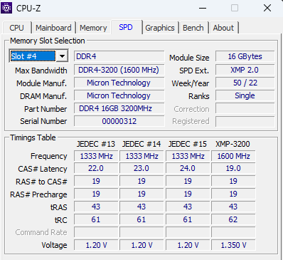Click the JEDEC #15 RAS# to CAS# value 19

click(x=188, y=181)
